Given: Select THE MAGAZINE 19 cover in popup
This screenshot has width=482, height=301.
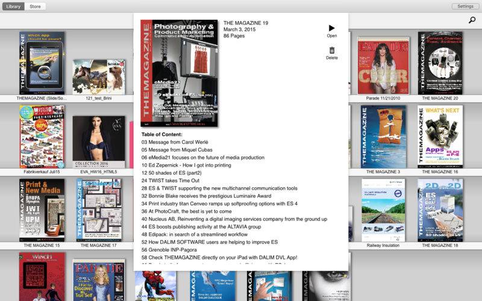Looking at the screenshot, I should (179, 73).
